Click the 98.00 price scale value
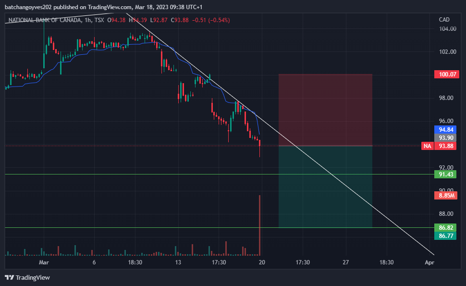The height and width of the screenshot is (286, 466). click(x=446, y=98)
